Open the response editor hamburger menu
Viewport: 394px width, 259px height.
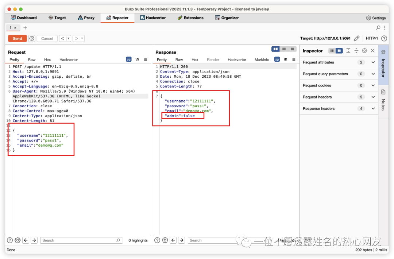[294, 59]
